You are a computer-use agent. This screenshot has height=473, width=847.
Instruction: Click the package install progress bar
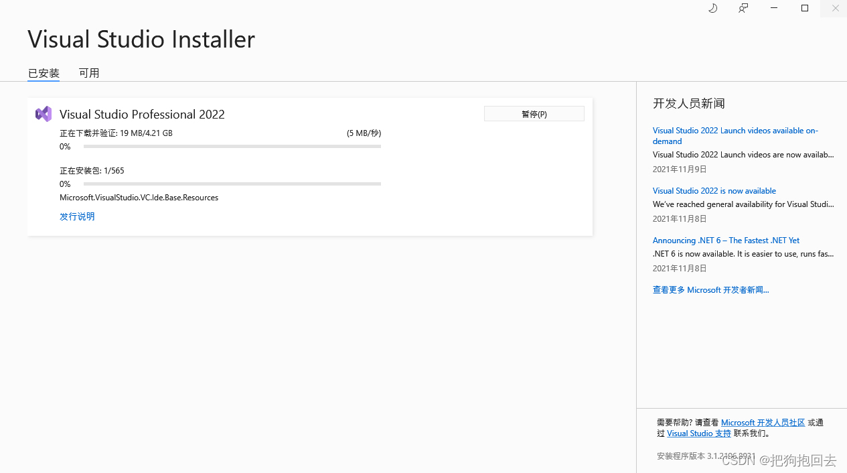pyautogui.click(x=232, y=184)
